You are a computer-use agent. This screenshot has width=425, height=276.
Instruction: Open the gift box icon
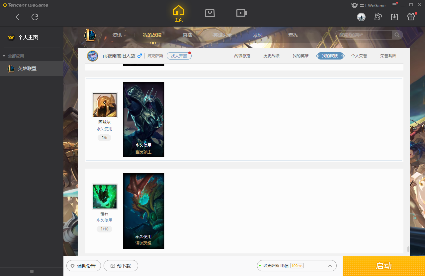tap(411, 17)
